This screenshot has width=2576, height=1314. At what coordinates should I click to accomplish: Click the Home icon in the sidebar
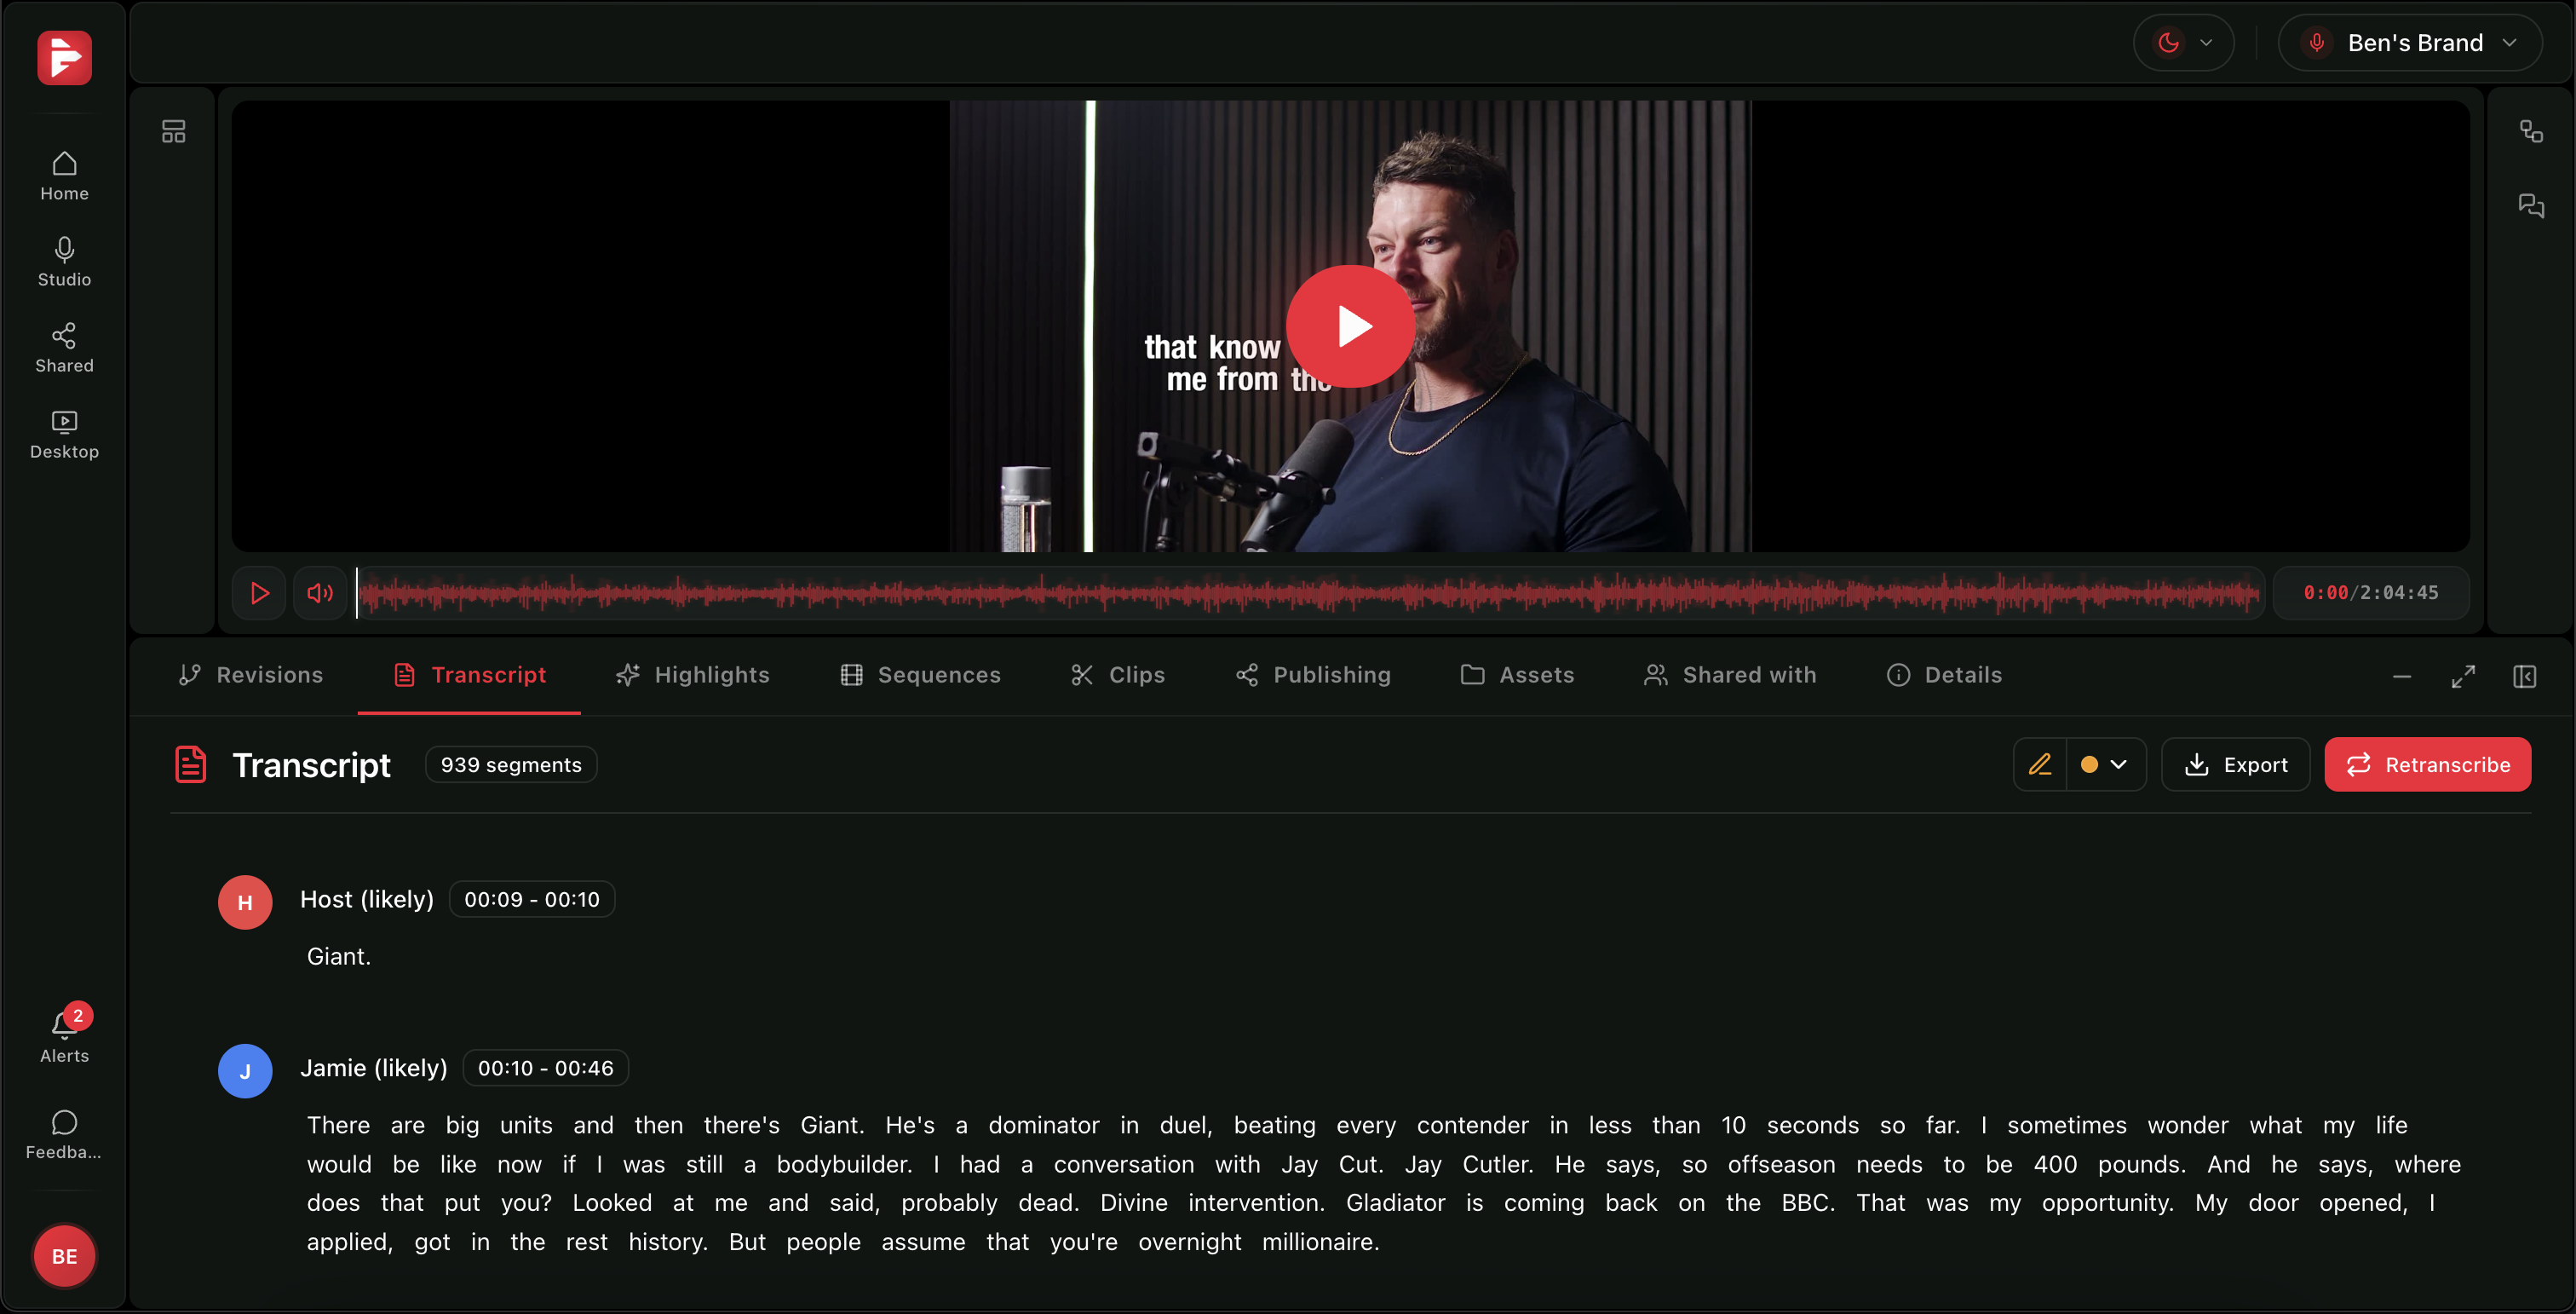pos(63,175)
